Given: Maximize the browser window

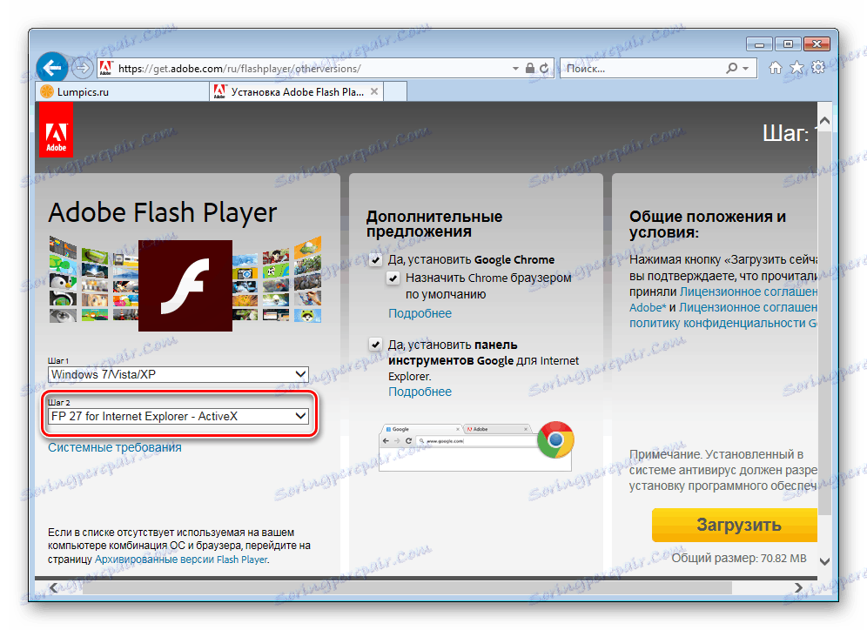Looking at the screenshot, I should [x=788, y=44].
